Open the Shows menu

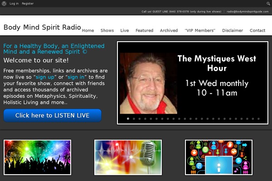107,30
